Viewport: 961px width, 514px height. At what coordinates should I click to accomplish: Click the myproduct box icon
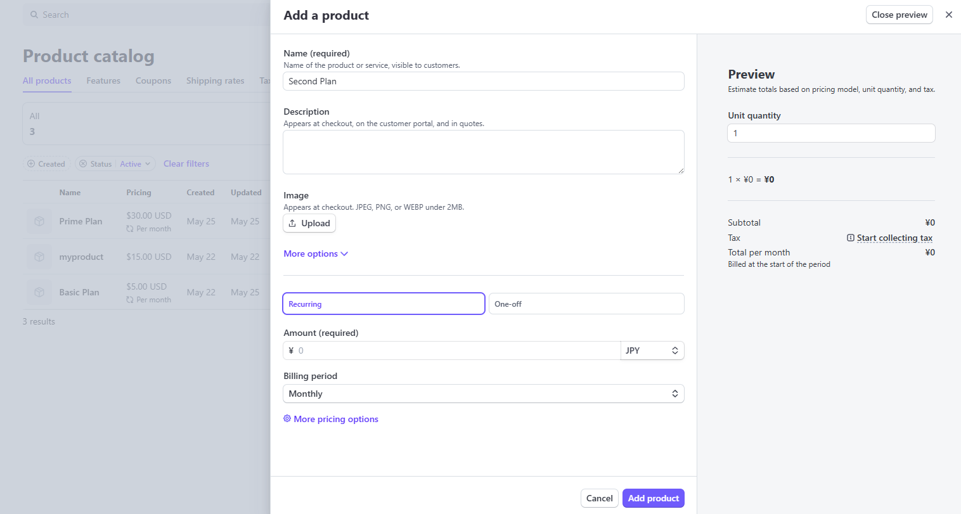click(x=39, y=257)
